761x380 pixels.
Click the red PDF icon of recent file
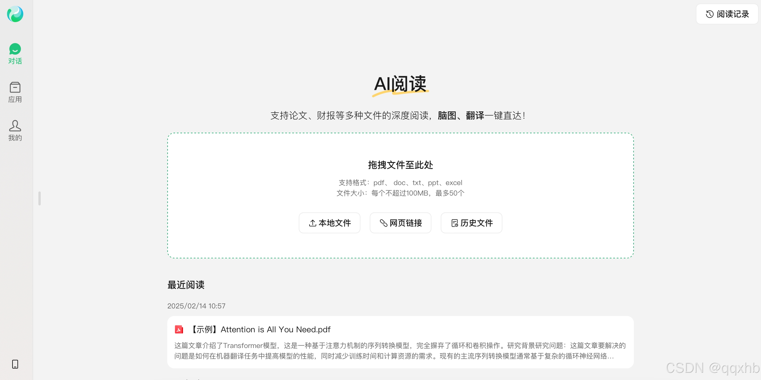click(x=179, y=329)
